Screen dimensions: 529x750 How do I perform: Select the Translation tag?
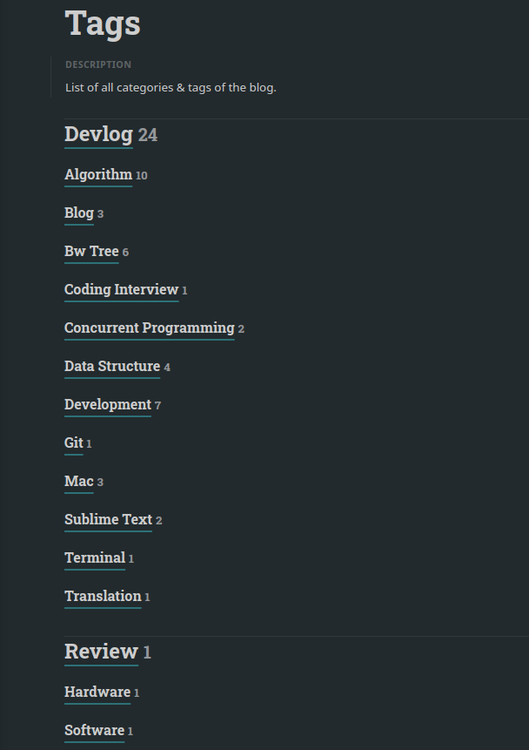[103, 596]
